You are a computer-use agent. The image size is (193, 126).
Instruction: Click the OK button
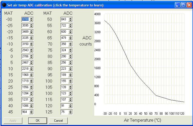38,120
